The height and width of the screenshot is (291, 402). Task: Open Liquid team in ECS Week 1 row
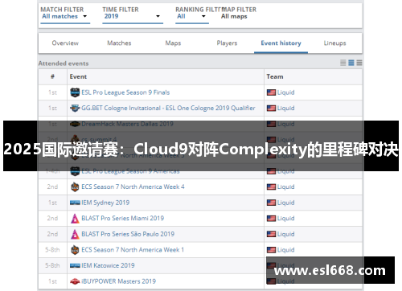[285, 250]
